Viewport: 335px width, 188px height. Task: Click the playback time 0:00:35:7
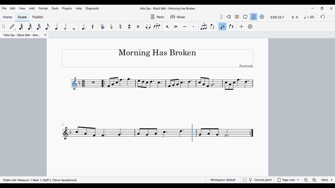tap(277, 17)
